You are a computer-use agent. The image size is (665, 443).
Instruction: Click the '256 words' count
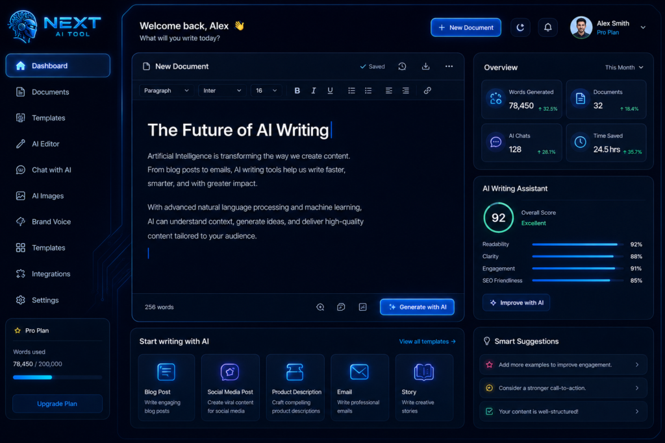pos(159,307)
